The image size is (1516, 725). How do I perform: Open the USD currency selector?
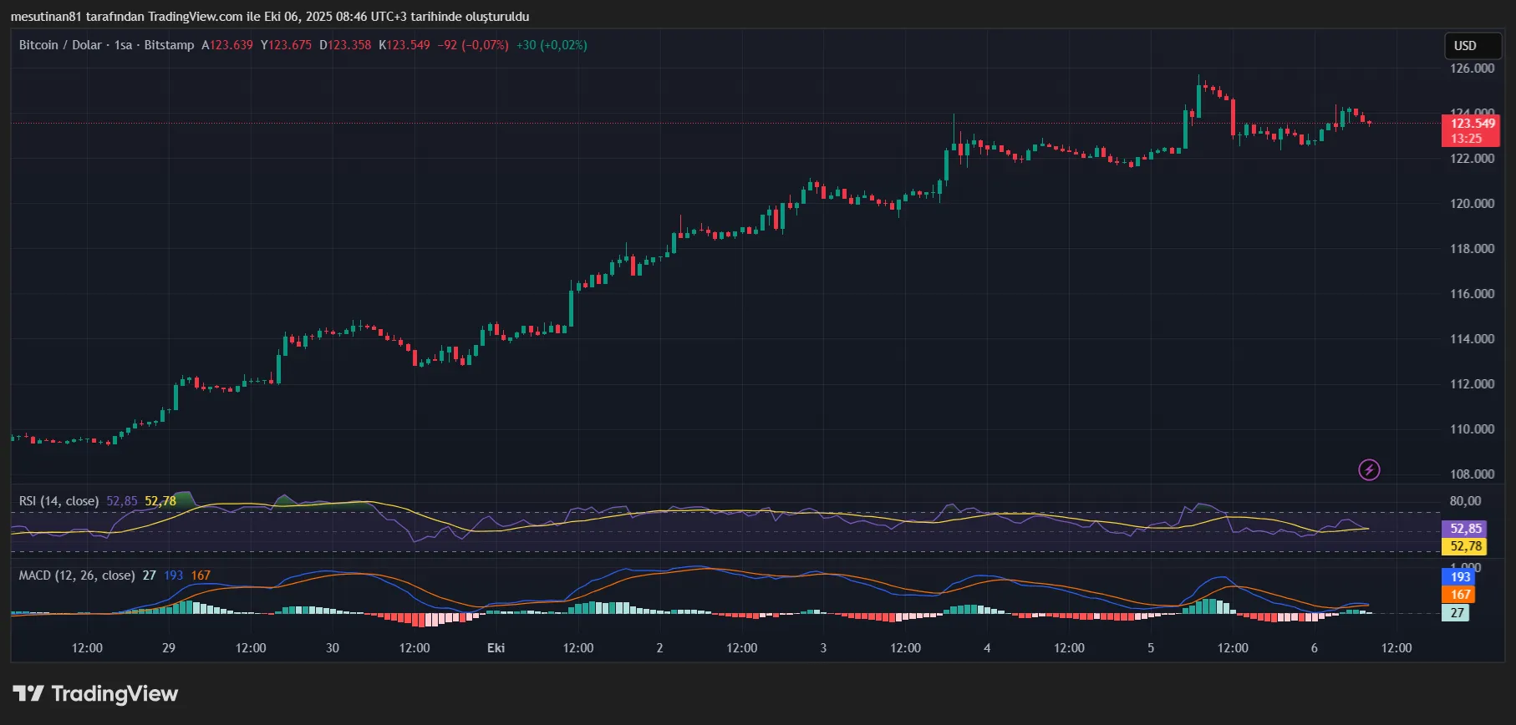1473,46
